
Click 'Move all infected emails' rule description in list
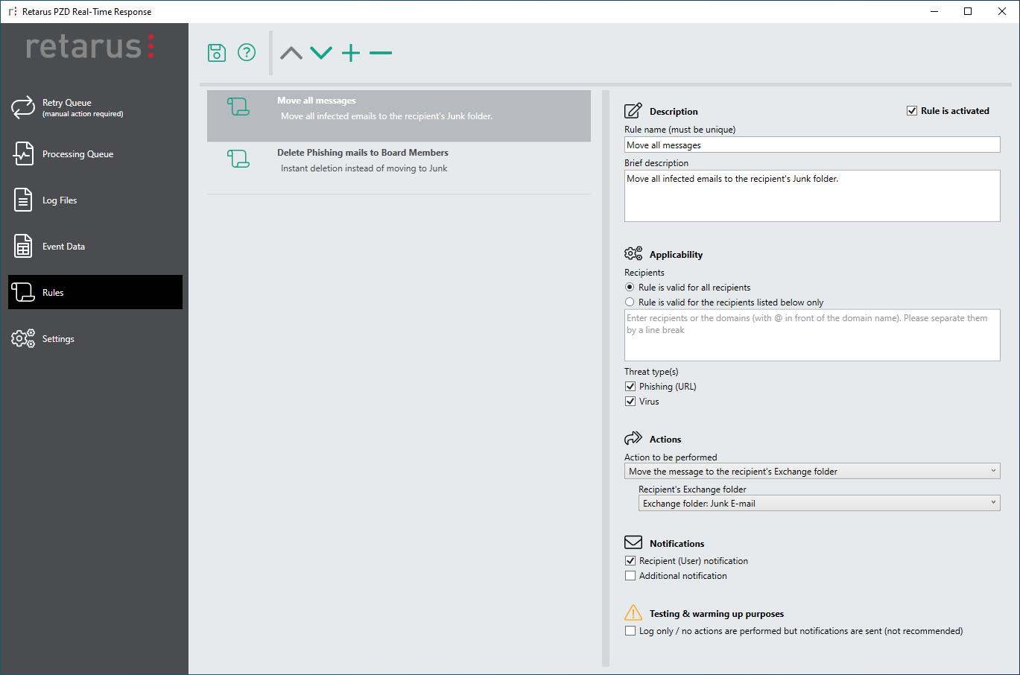[x=387, y=116]
